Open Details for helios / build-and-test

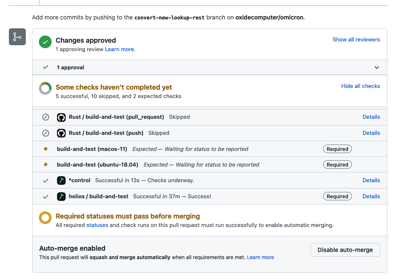click(371, 197)
